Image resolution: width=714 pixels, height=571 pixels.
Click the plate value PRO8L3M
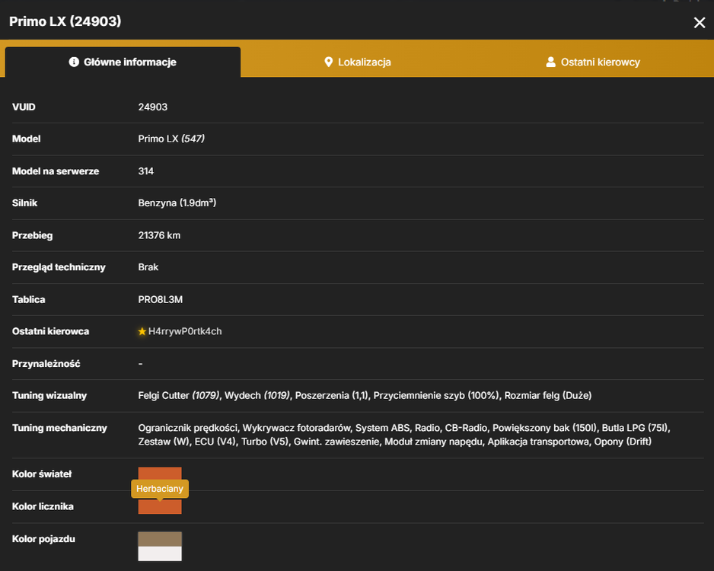(161, 300)
